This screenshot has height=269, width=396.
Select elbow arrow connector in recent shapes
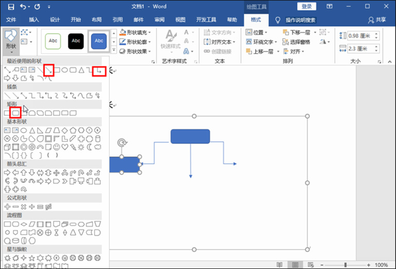99,71
